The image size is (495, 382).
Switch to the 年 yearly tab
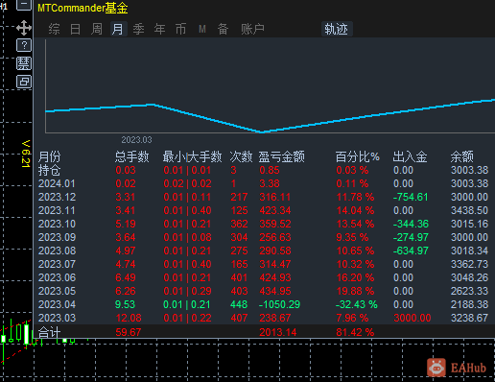coord(159,29)
